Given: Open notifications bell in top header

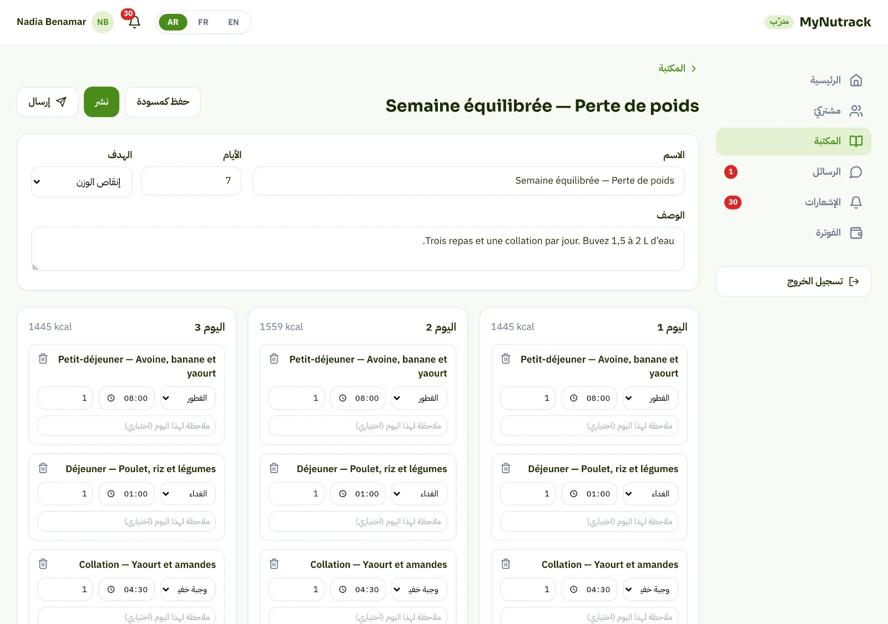Looking at the screenshot, I should tap(134, 22).
